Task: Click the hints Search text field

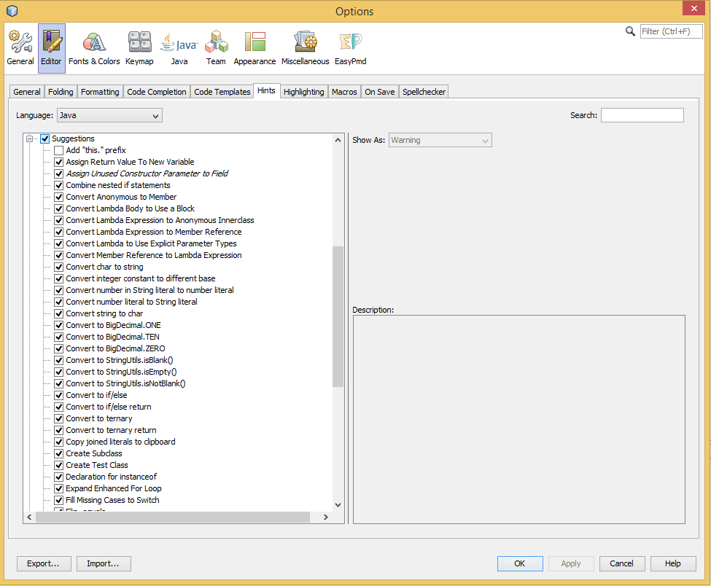Action: [x=642, y=115]
